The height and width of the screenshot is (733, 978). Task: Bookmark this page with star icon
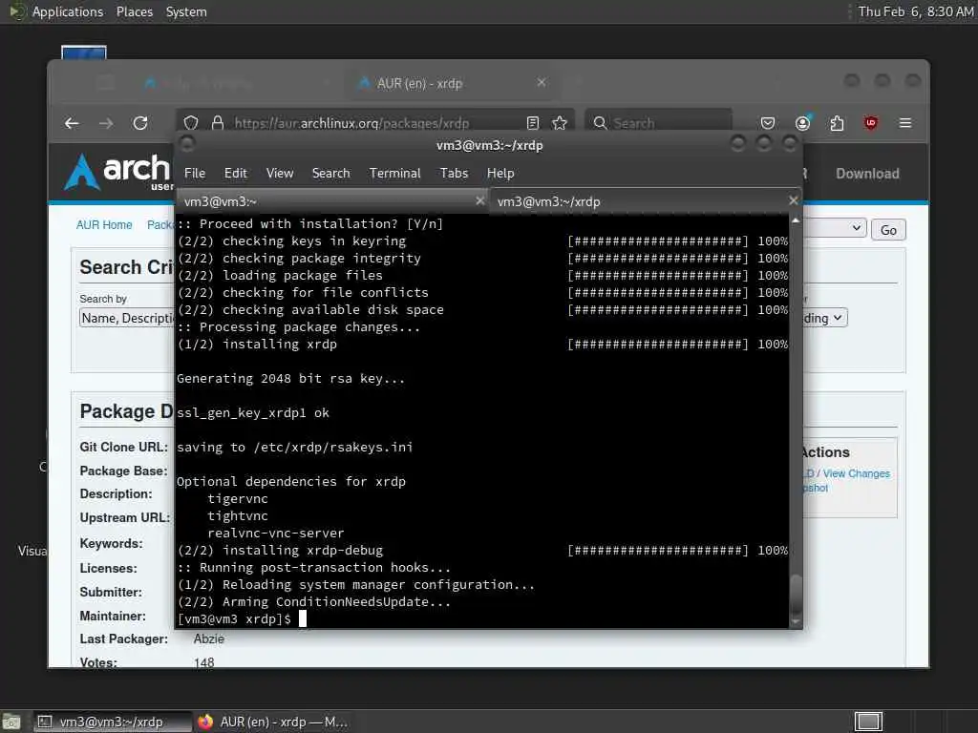(560, 123)
